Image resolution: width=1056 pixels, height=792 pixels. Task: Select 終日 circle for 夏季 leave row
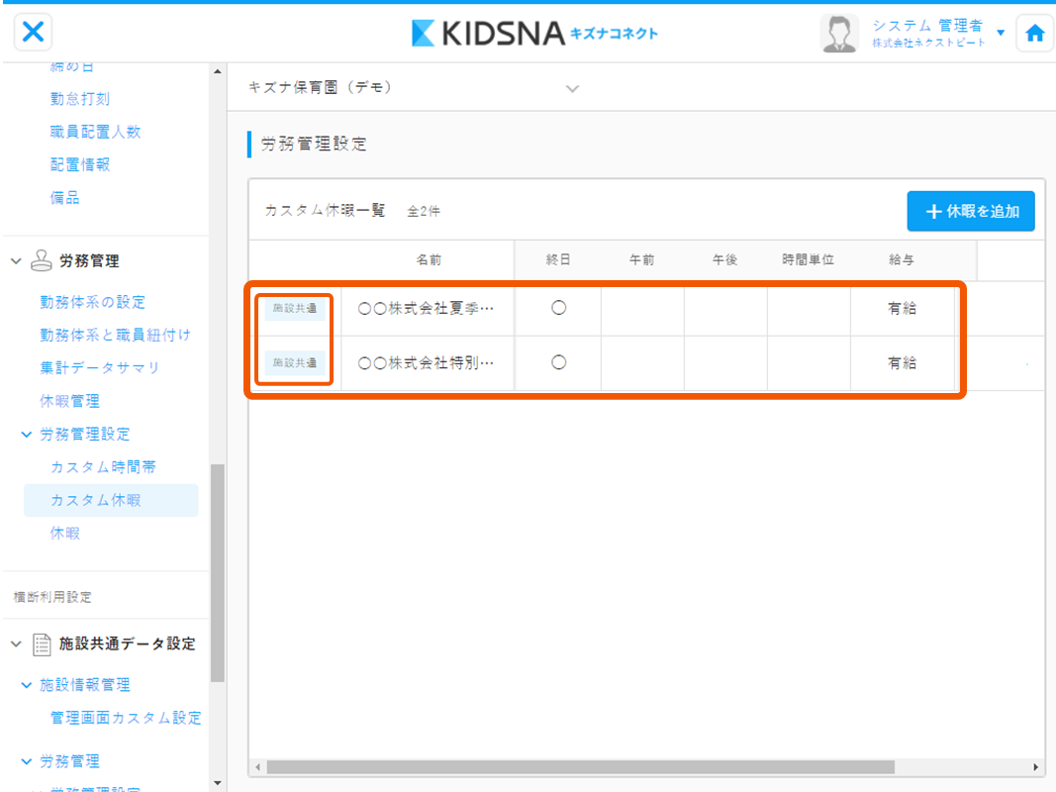558,308
